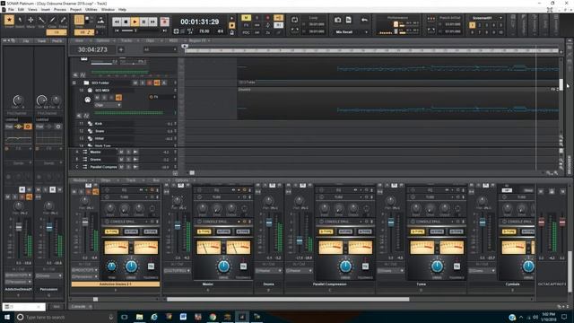Toggle the PDC override button
The height and width of the screenshot is (323, 574).
pyautogui.click(x=246, y=32)
